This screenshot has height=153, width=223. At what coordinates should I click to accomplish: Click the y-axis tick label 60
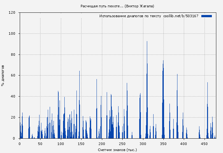pyautogui.click(x=13, y=76)
